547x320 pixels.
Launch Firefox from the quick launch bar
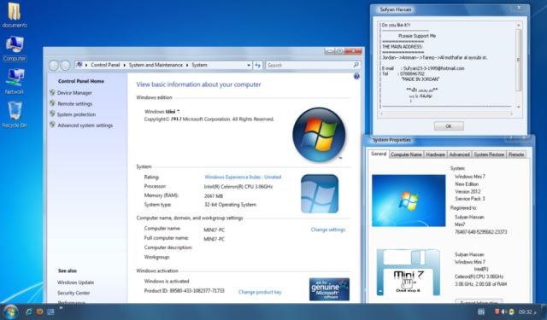click(x=40, y=311)
